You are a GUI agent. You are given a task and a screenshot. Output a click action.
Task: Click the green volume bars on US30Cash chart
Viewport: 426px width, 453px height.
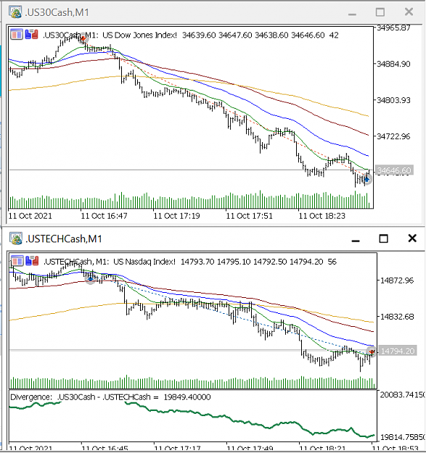(x=189, y=201)
